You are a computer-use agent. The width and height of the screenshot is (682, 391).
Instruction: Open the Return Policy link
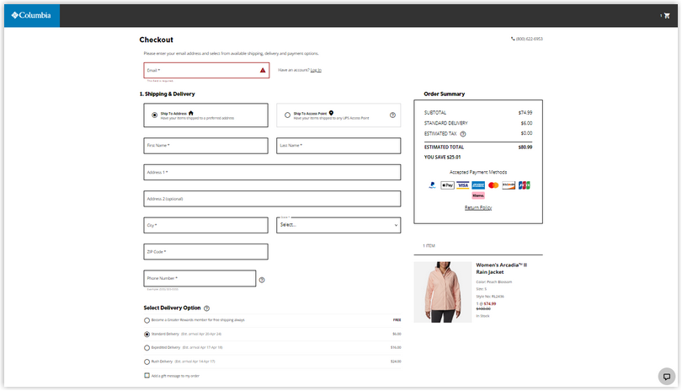(478, 207)
